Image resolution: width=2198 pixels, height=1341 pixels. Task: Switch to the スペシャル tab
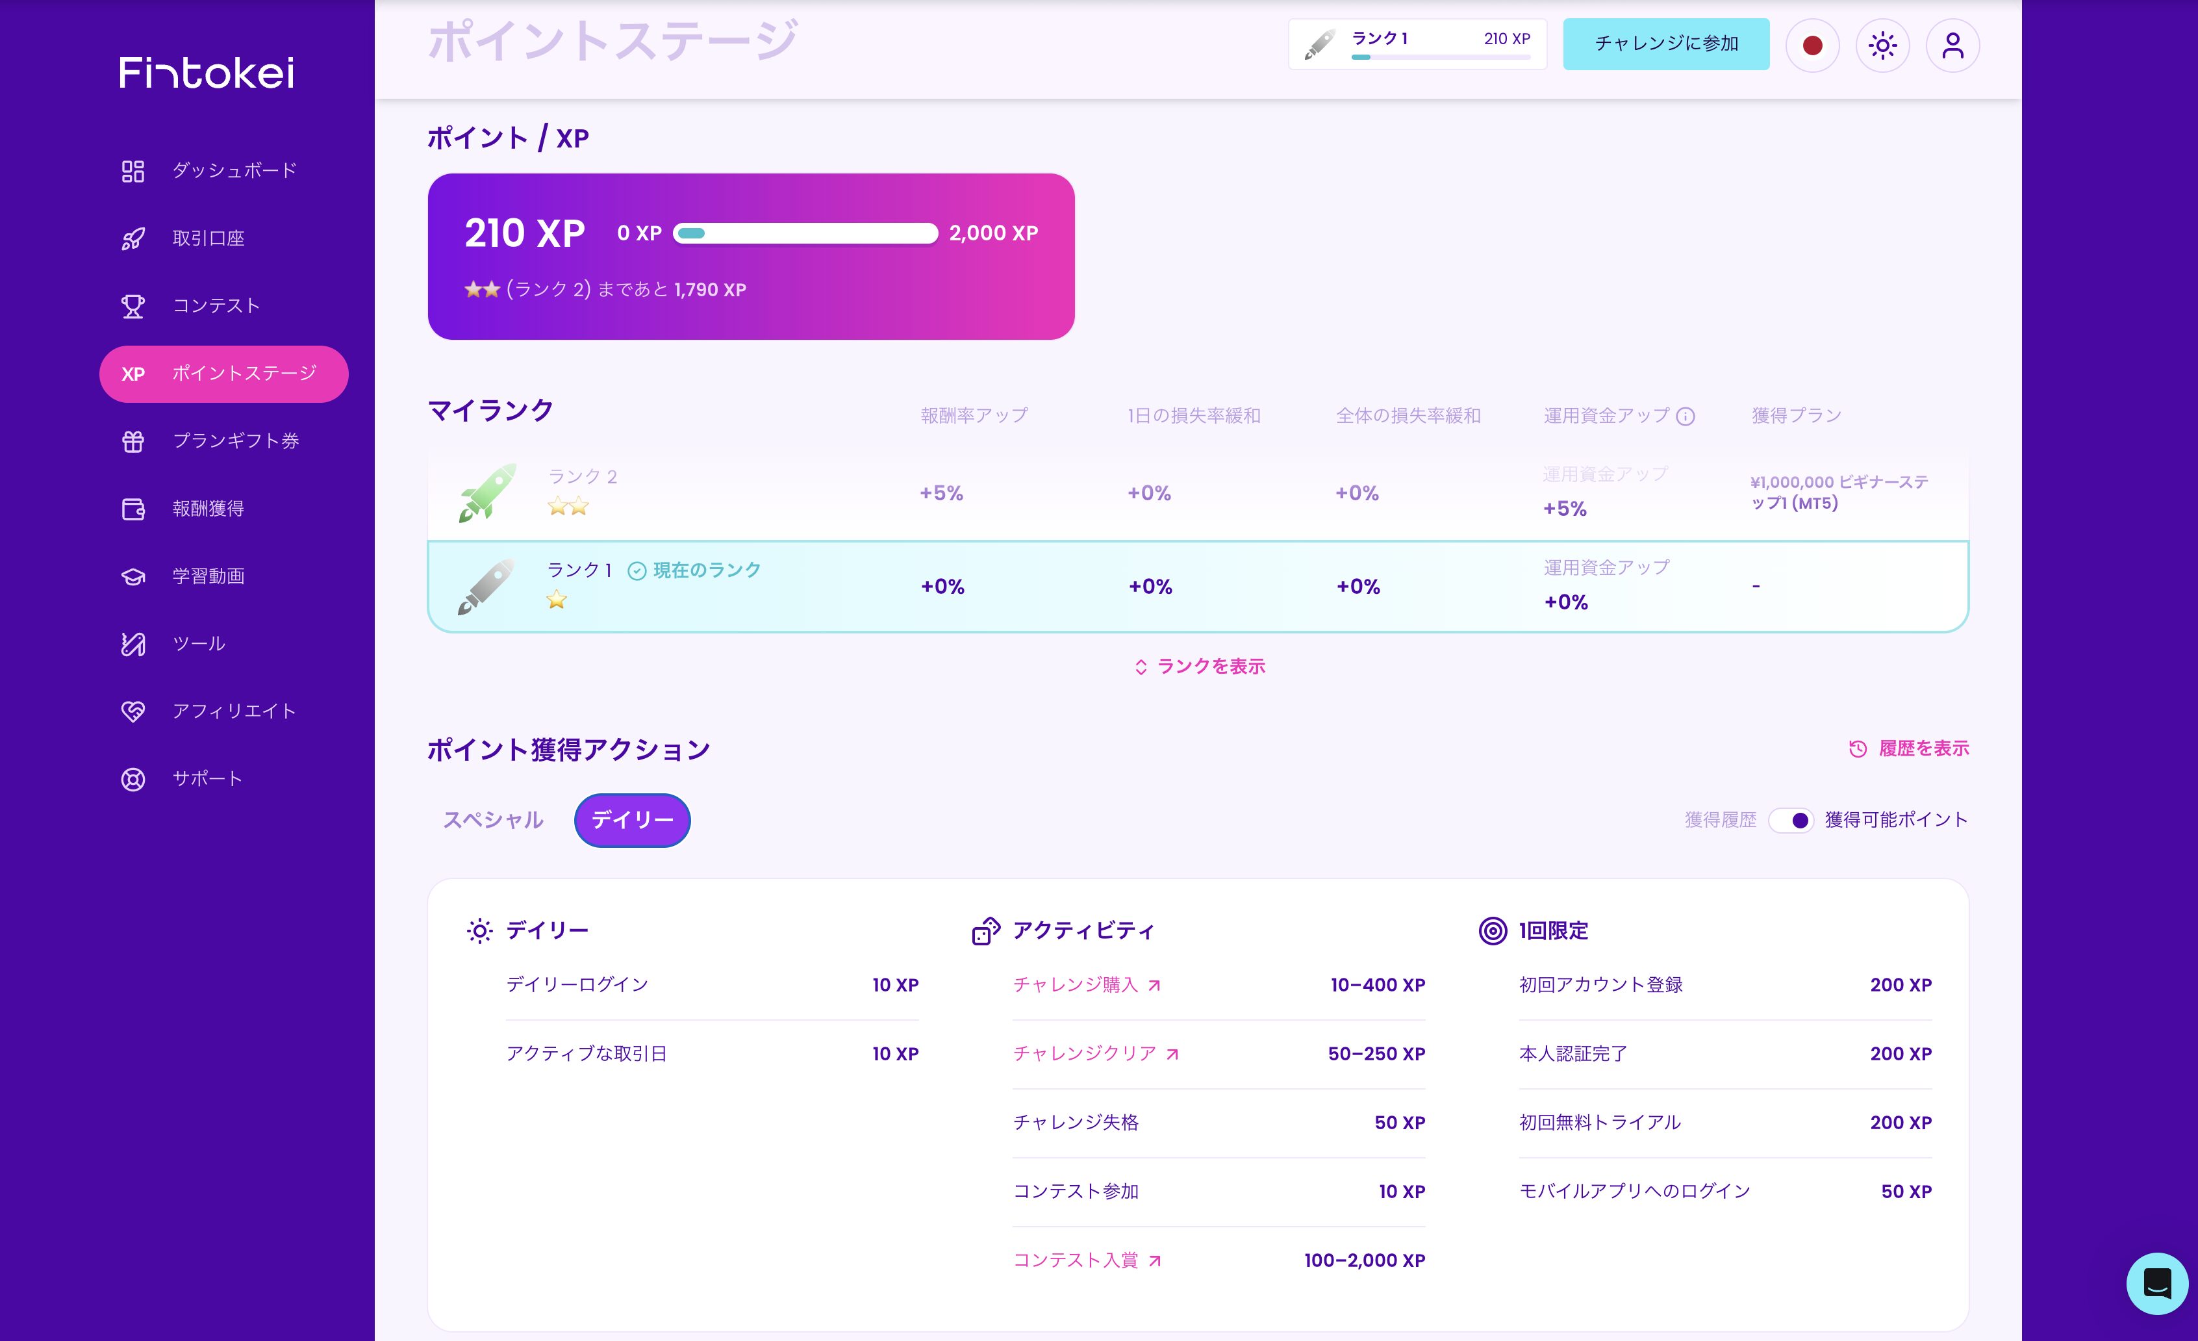click(493, 820)
